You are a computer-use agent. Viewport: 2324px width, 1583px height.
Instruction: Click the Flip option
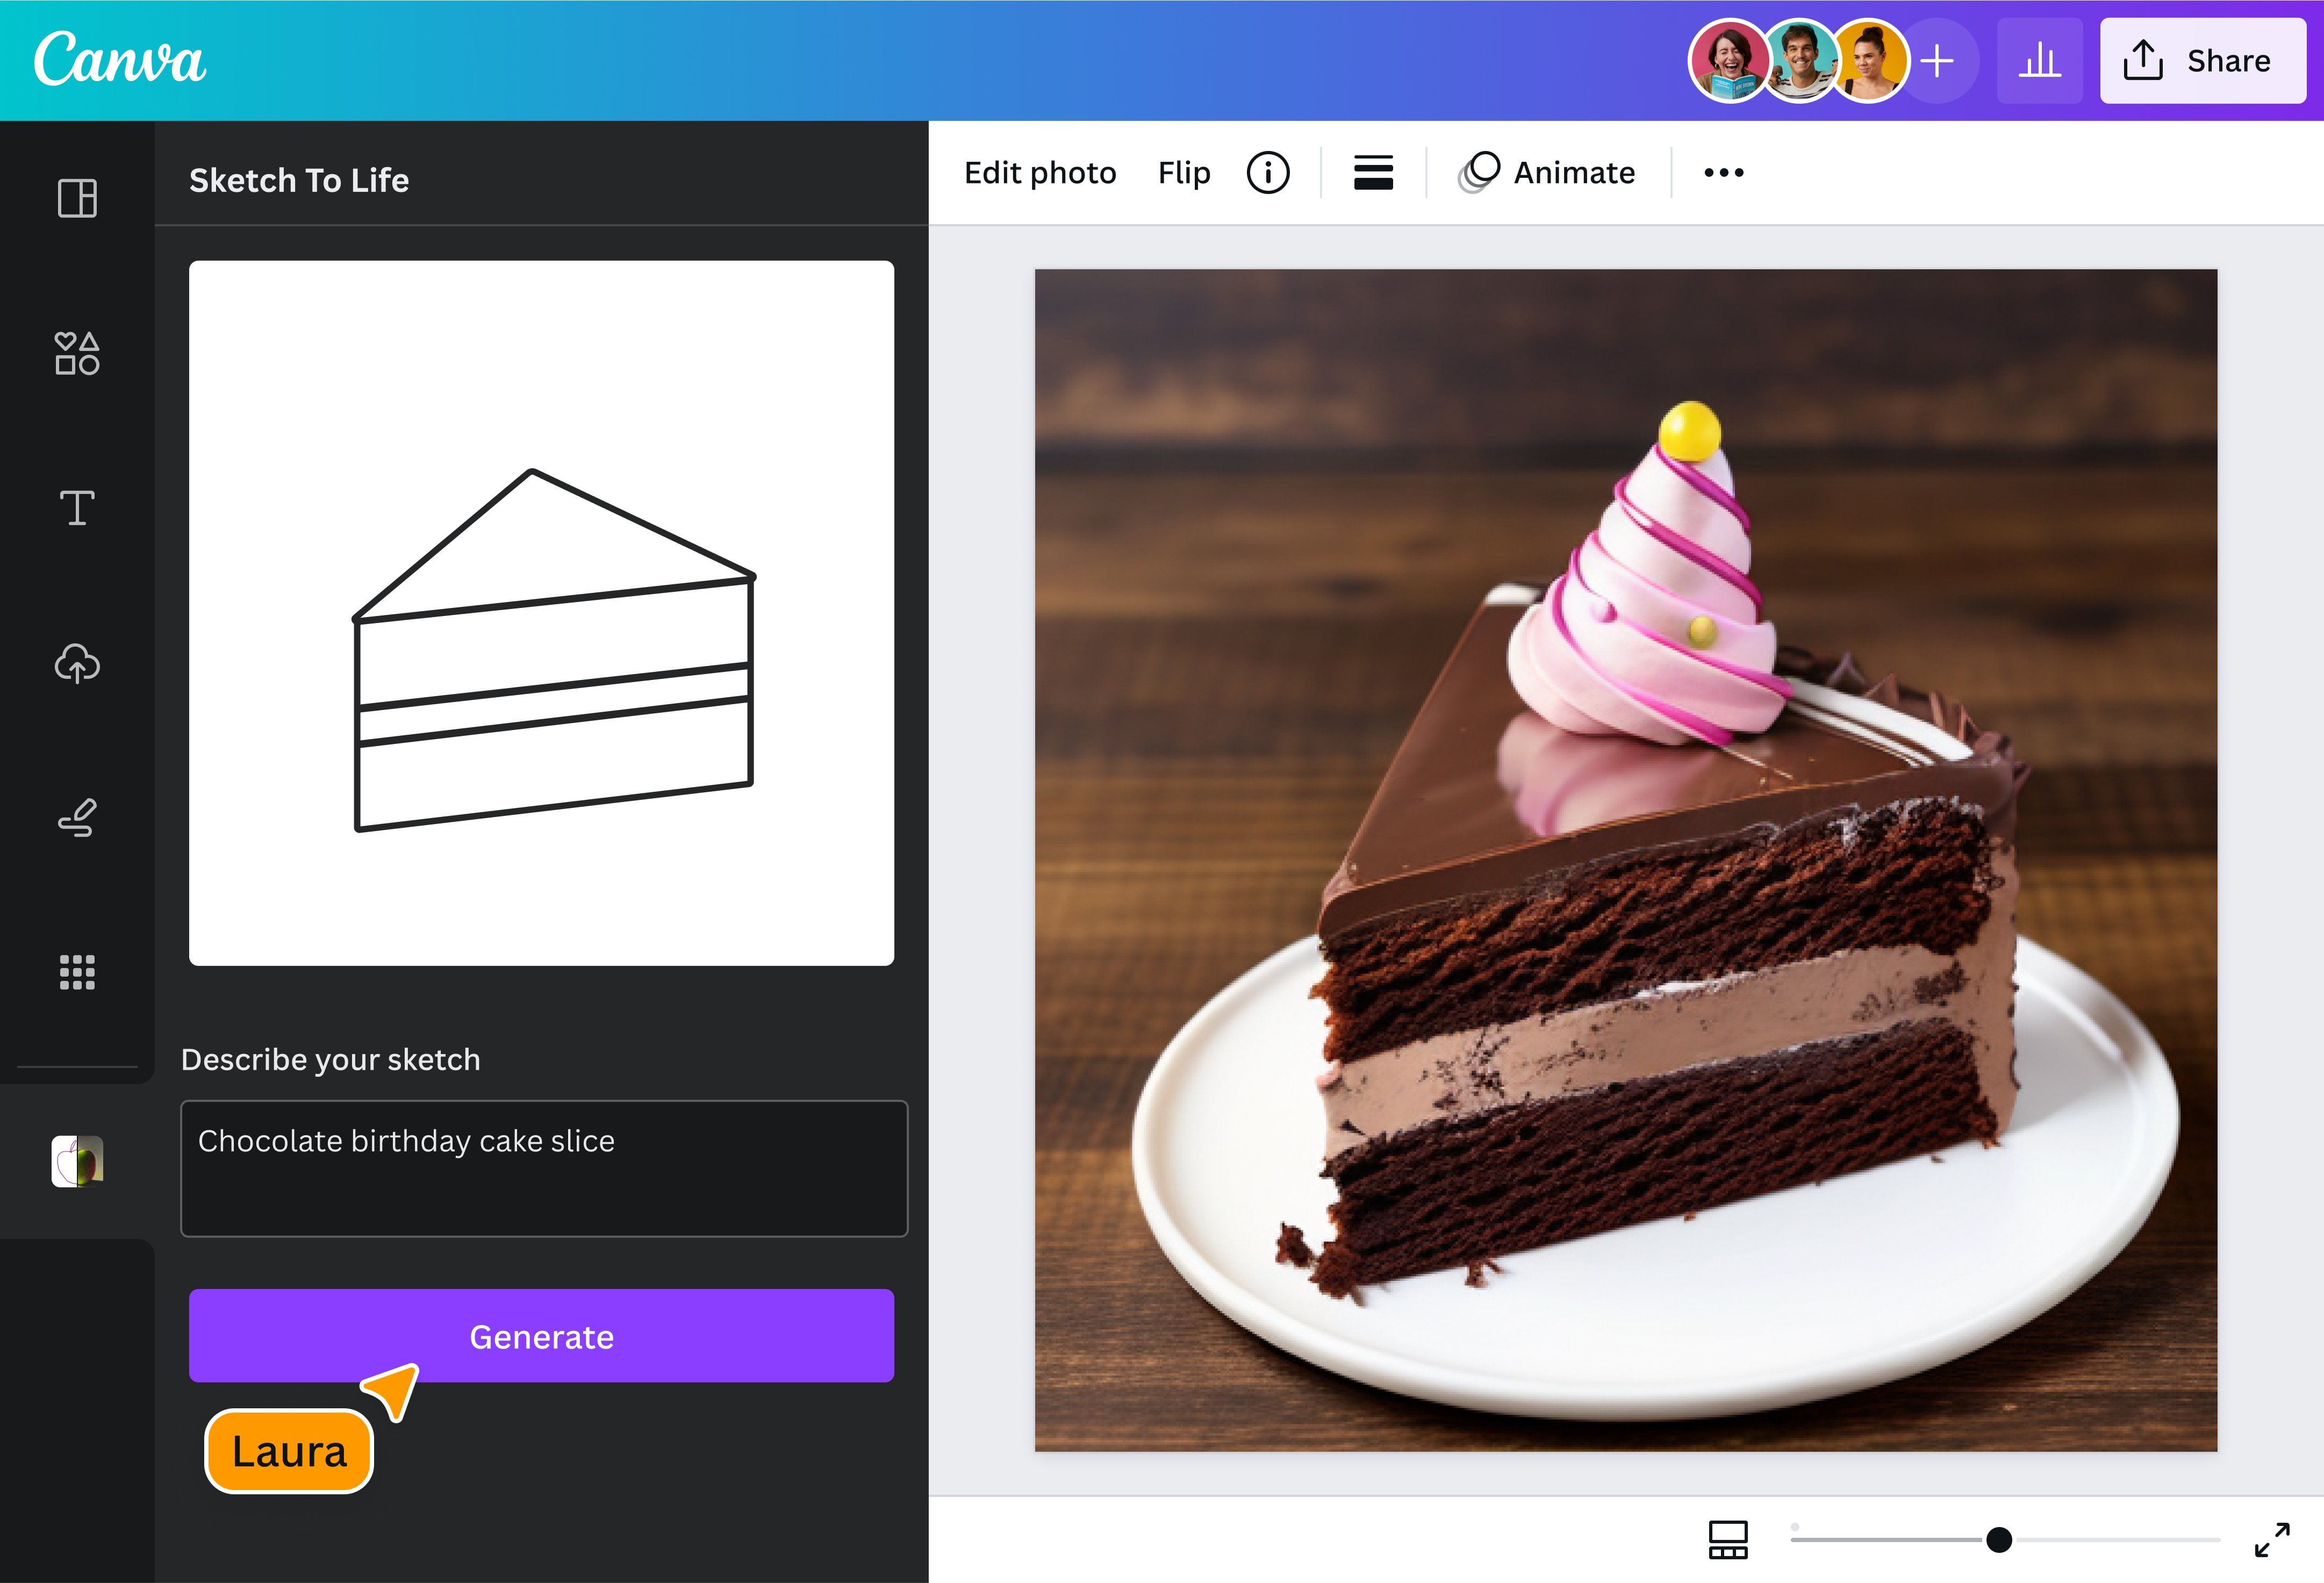(1184, 171)
